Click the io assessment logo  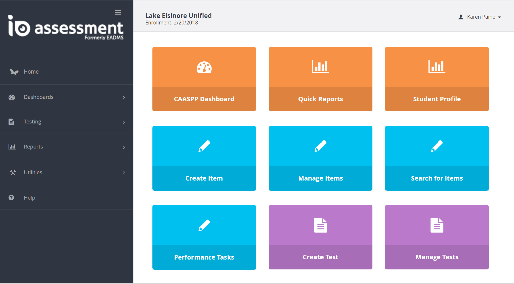pyautogui.click(x=66, y=28)
